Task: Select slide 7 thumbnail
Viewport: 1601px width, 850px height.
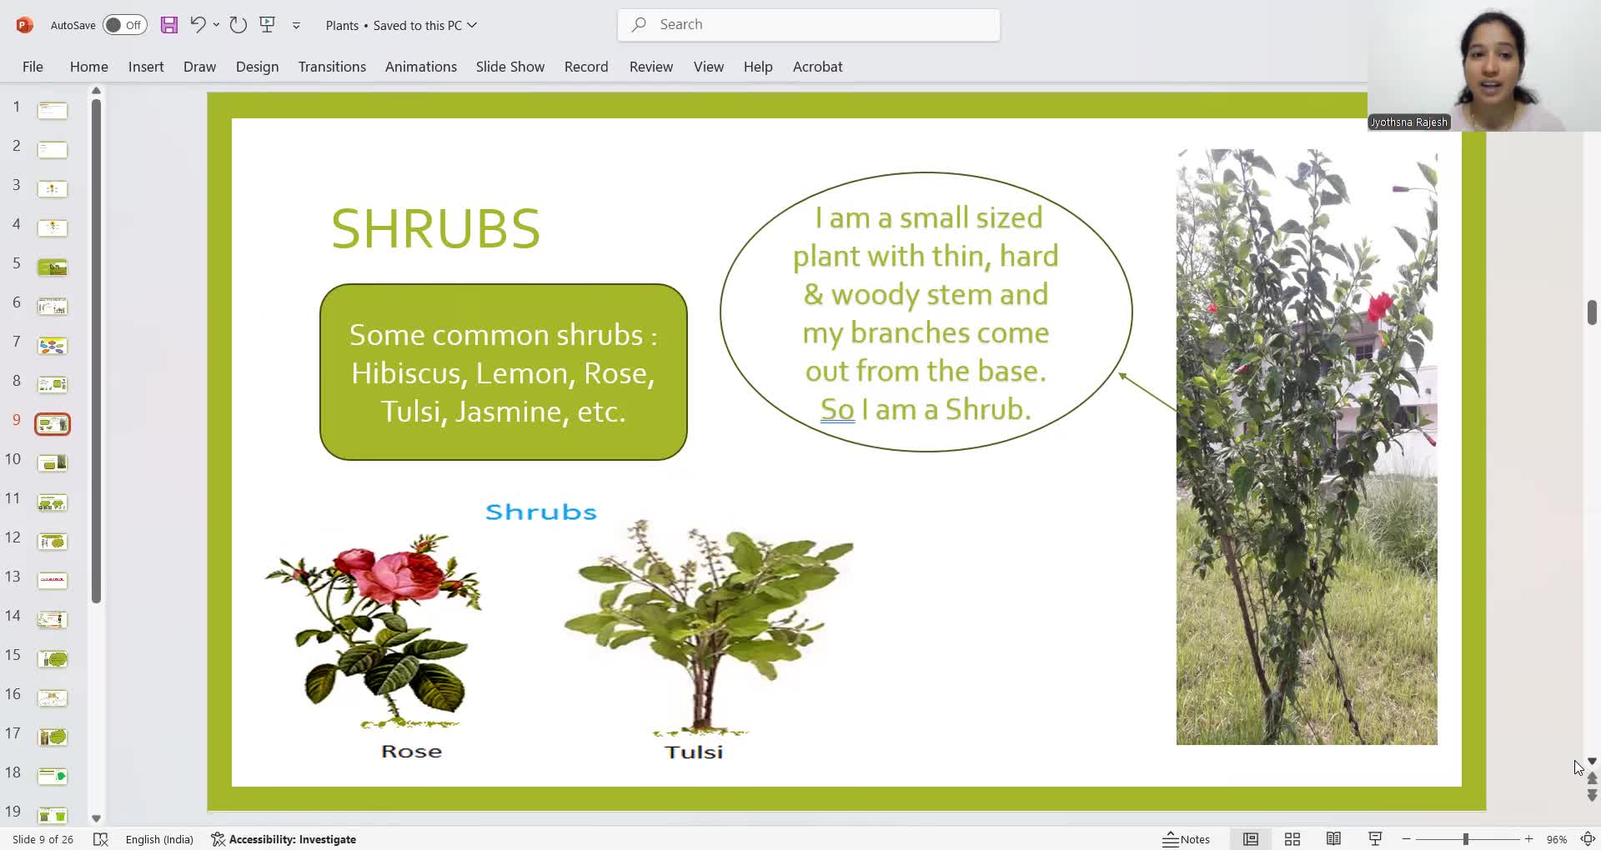Action: (x=53, y=345)
